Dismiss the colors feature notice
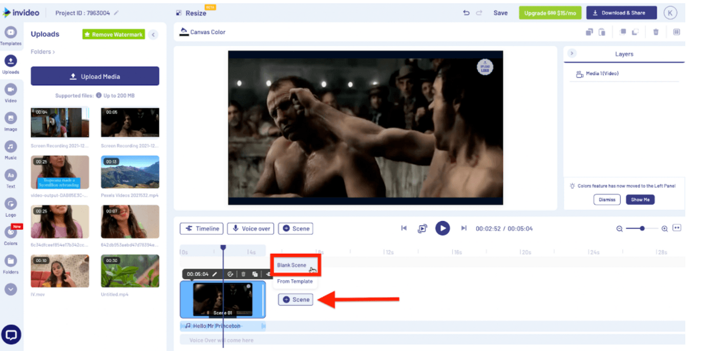The height and width of the screenshot is (351, 717). 607,200
